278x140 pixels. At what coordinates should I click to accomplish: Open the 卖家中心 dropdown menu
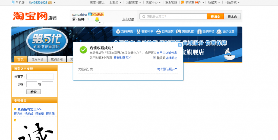coord(153,2)
